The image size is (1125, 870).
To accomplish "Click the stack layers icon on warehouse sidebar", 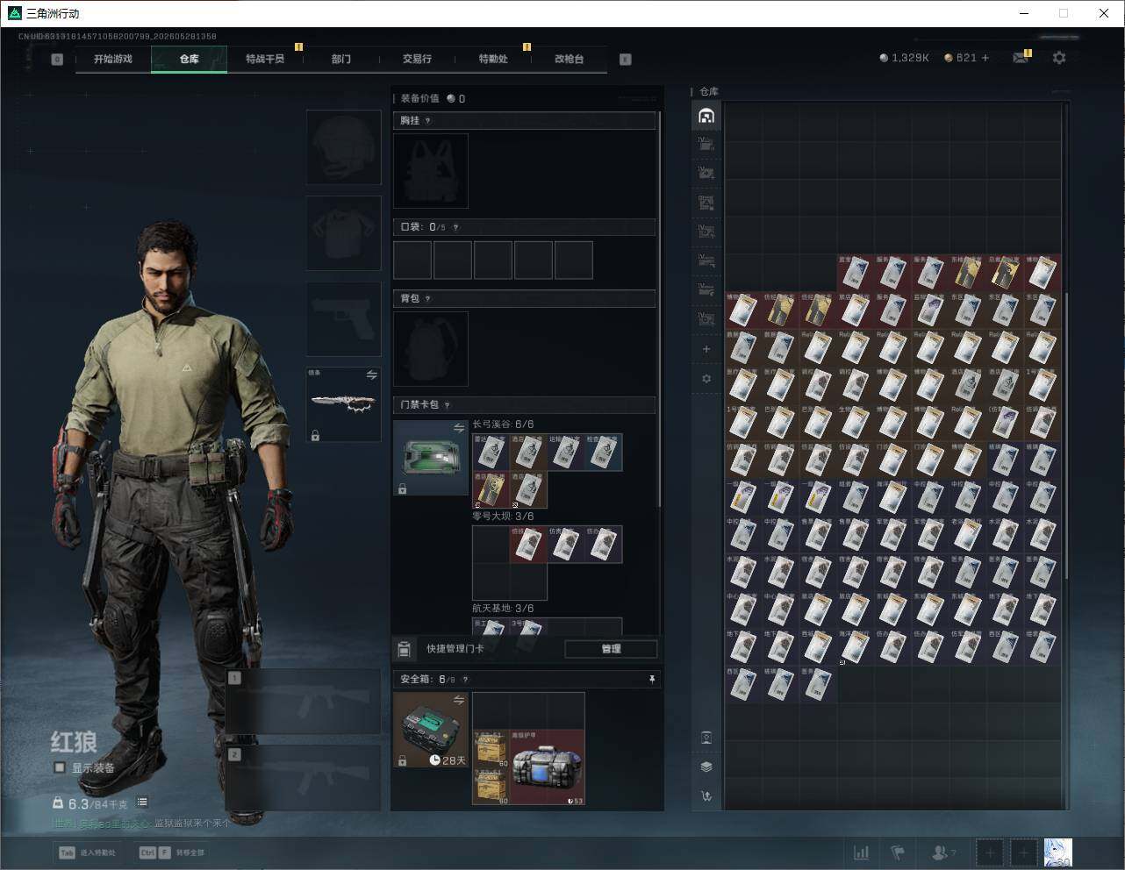I will (706, 767).
